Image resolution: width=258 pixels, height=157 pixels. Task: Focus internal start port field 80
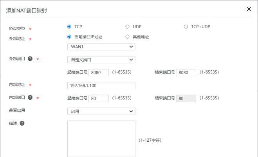coord(99,98)
